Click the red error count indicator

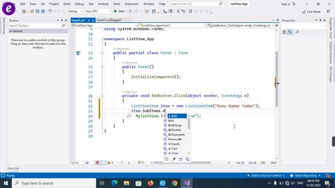pos(100,162)
